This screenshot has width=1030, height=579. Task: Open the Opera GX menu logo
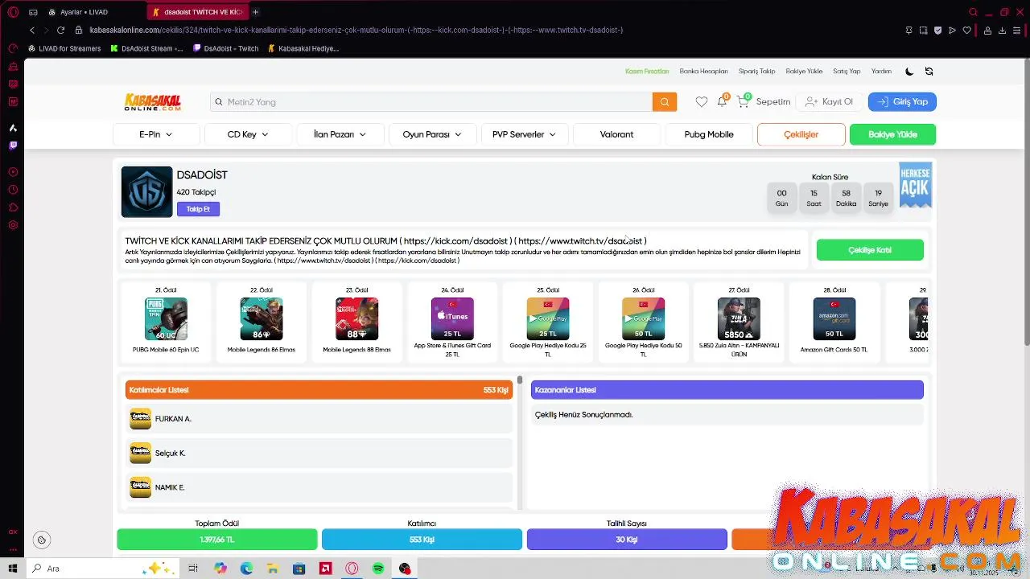point(13,12)
